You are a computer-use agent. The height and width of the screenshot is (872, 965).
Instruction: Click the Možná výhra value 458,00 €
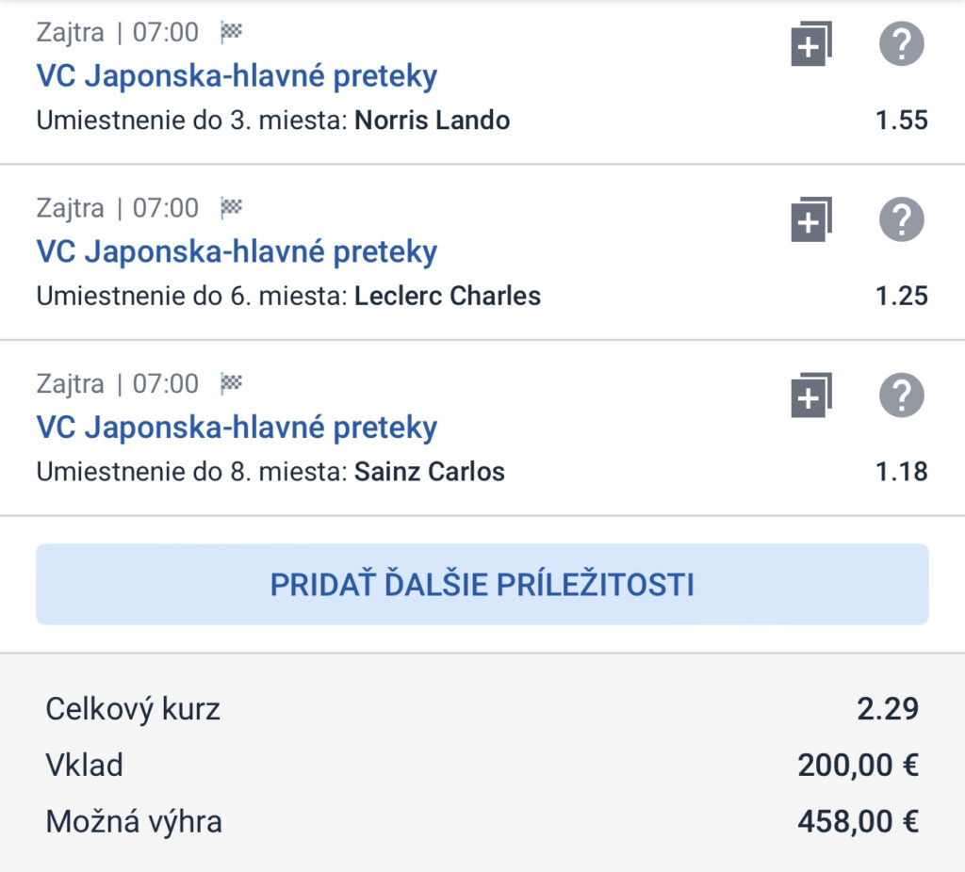click(858, 821)
